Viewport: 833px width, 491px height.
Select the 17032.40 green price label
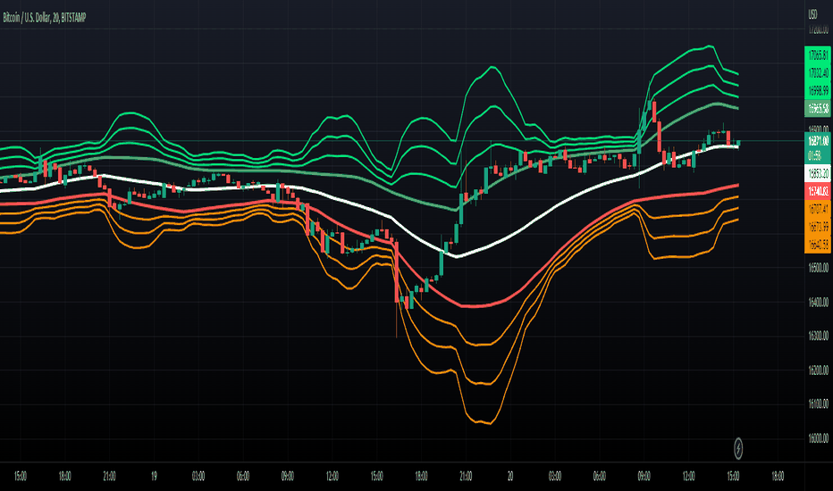tap(818, 72)
